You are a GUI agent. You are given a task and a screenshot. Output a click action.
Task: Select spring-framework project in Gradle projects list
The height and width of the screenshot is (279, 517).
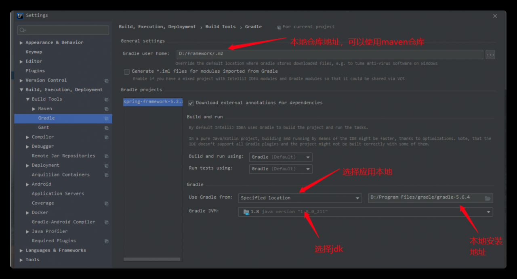153,102
